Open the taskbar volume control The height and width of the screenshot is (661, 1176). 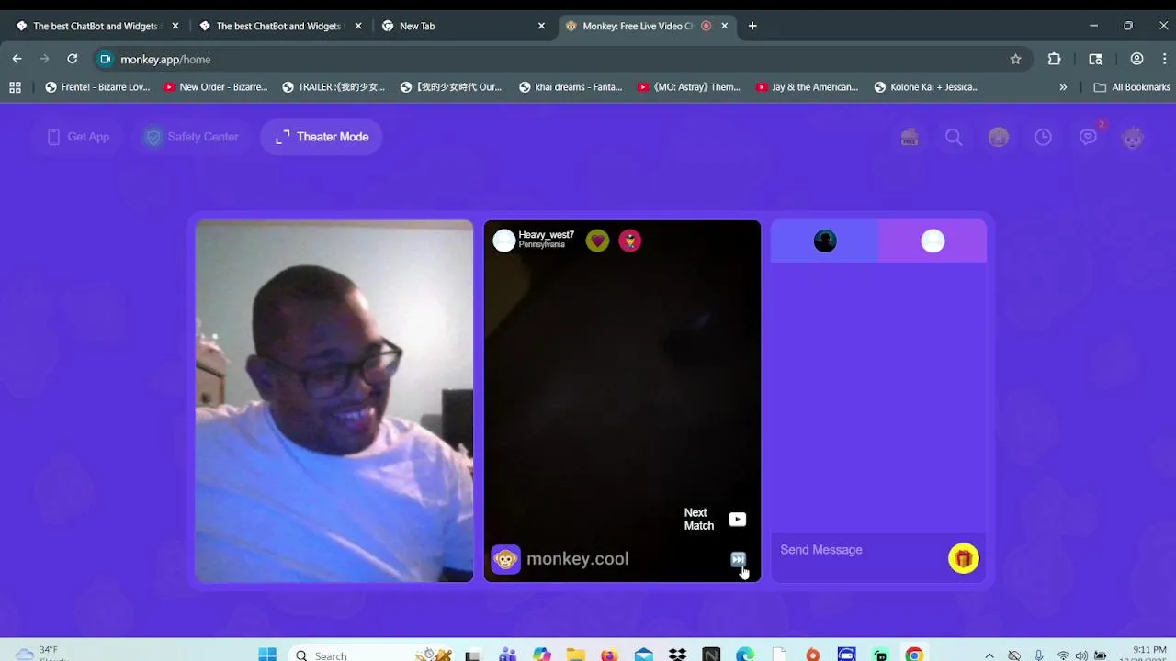pyautogui.click(x=1081, y=655)
